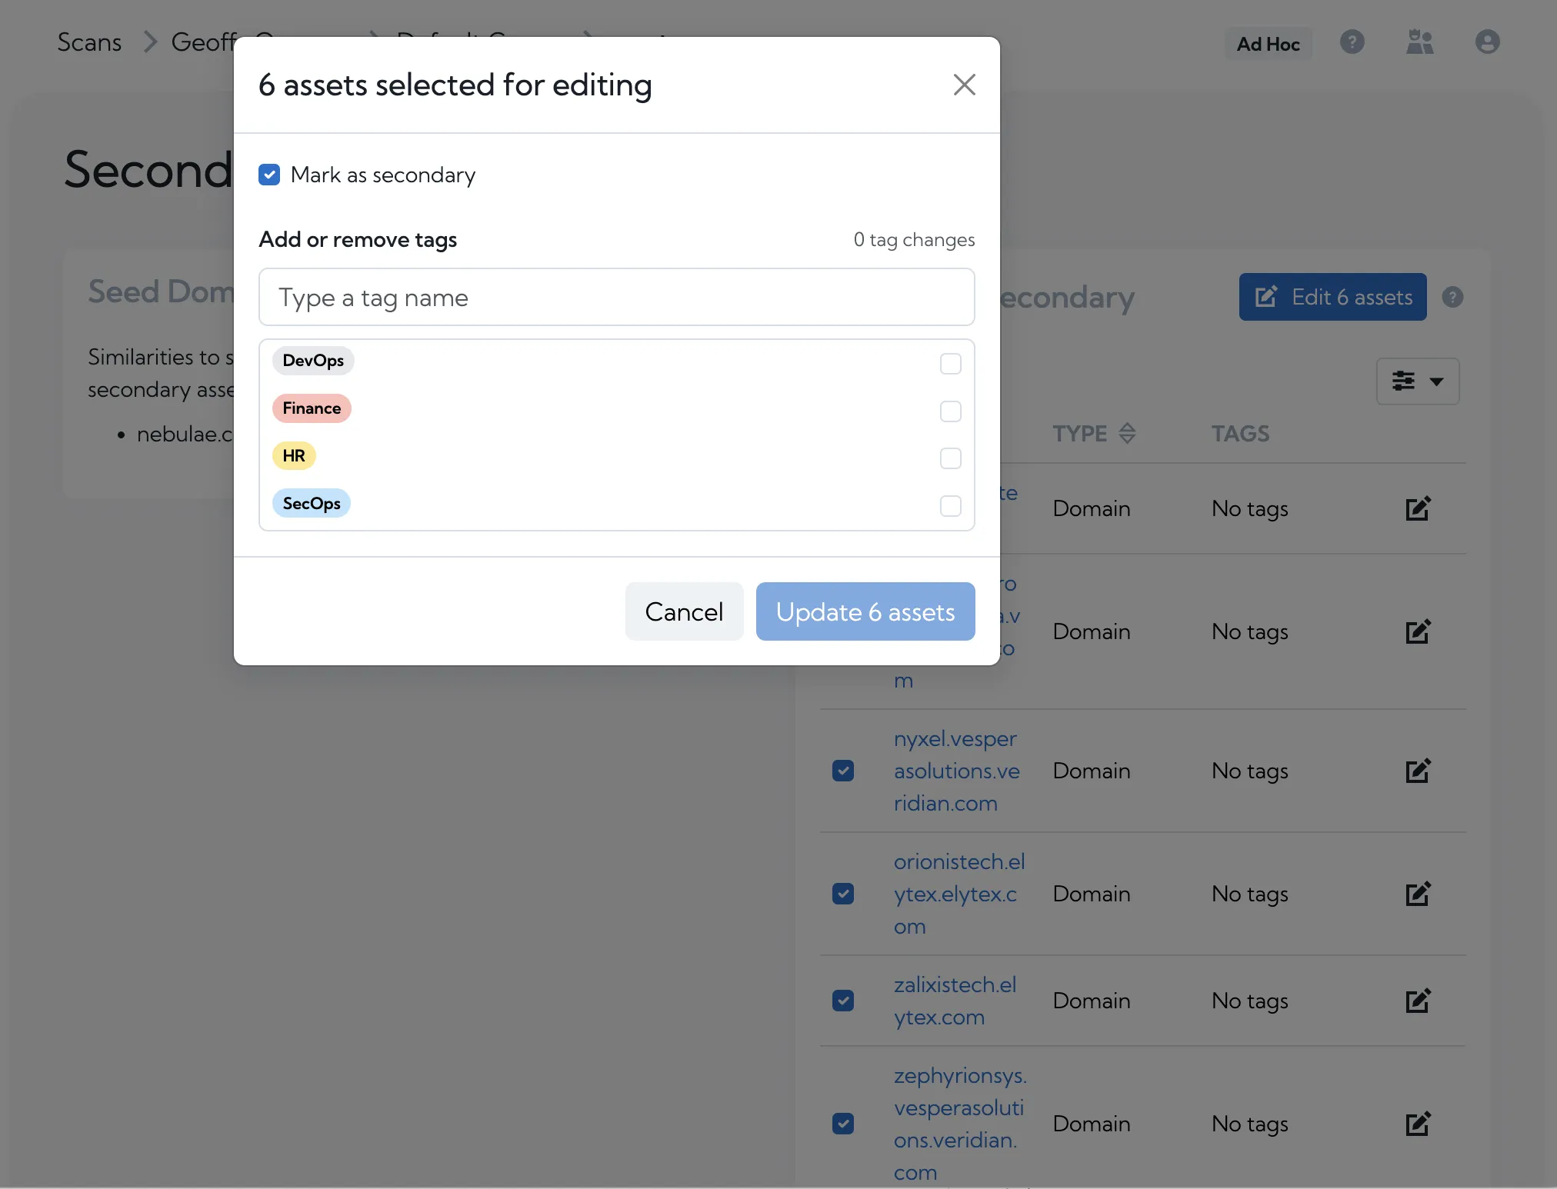Open the table filter settings dropdown
This screenshot has height=1189, width=1557.
[x=1418, y=381]
